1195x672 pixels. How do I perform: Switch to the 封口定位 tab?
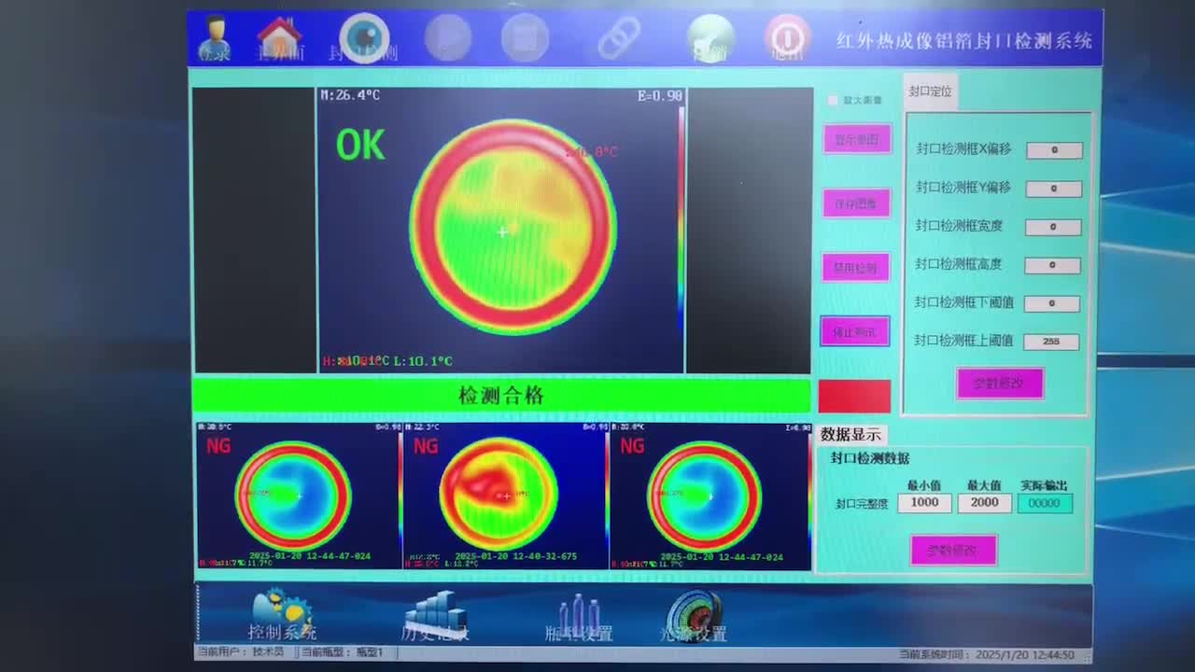click(930, 91)
